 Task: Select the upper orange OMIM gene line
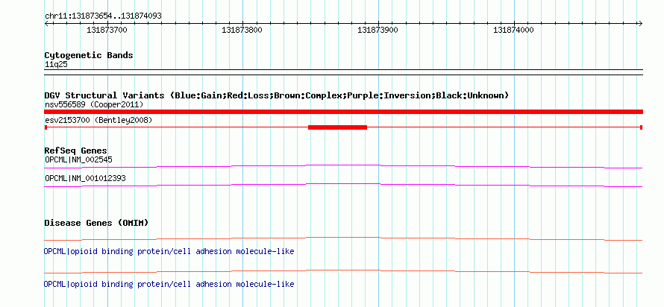(343, 239)
